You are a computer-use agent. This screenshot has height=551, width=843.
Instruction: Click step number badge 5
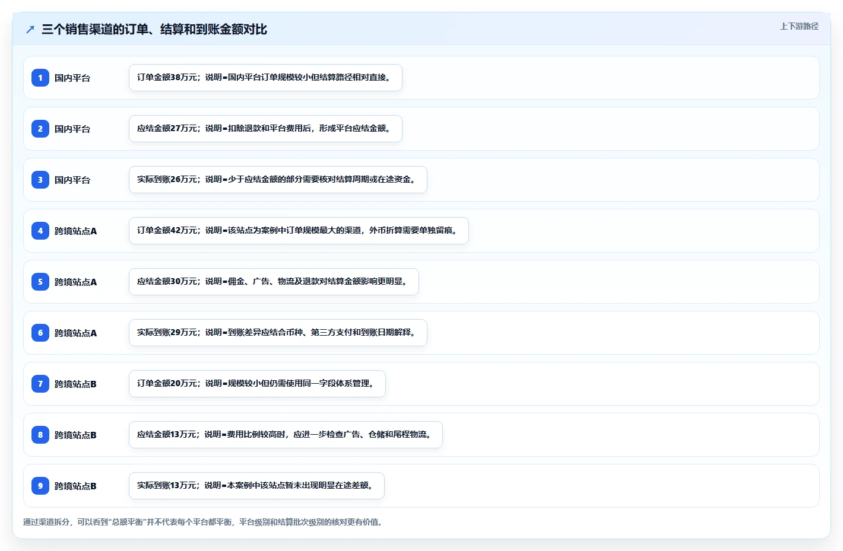pos(40,282)
